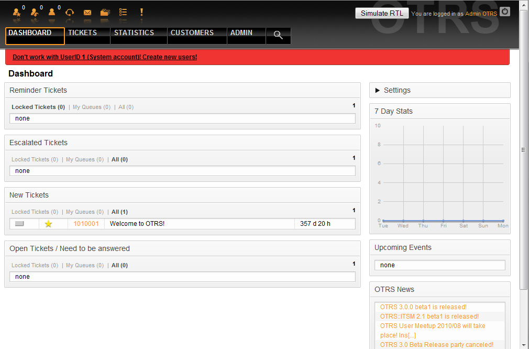Image resolution: width=529 pixels, height=349 pixels.
Task: Show My Queues filter in Reminder Tickets
Action: tap(92, 107)
